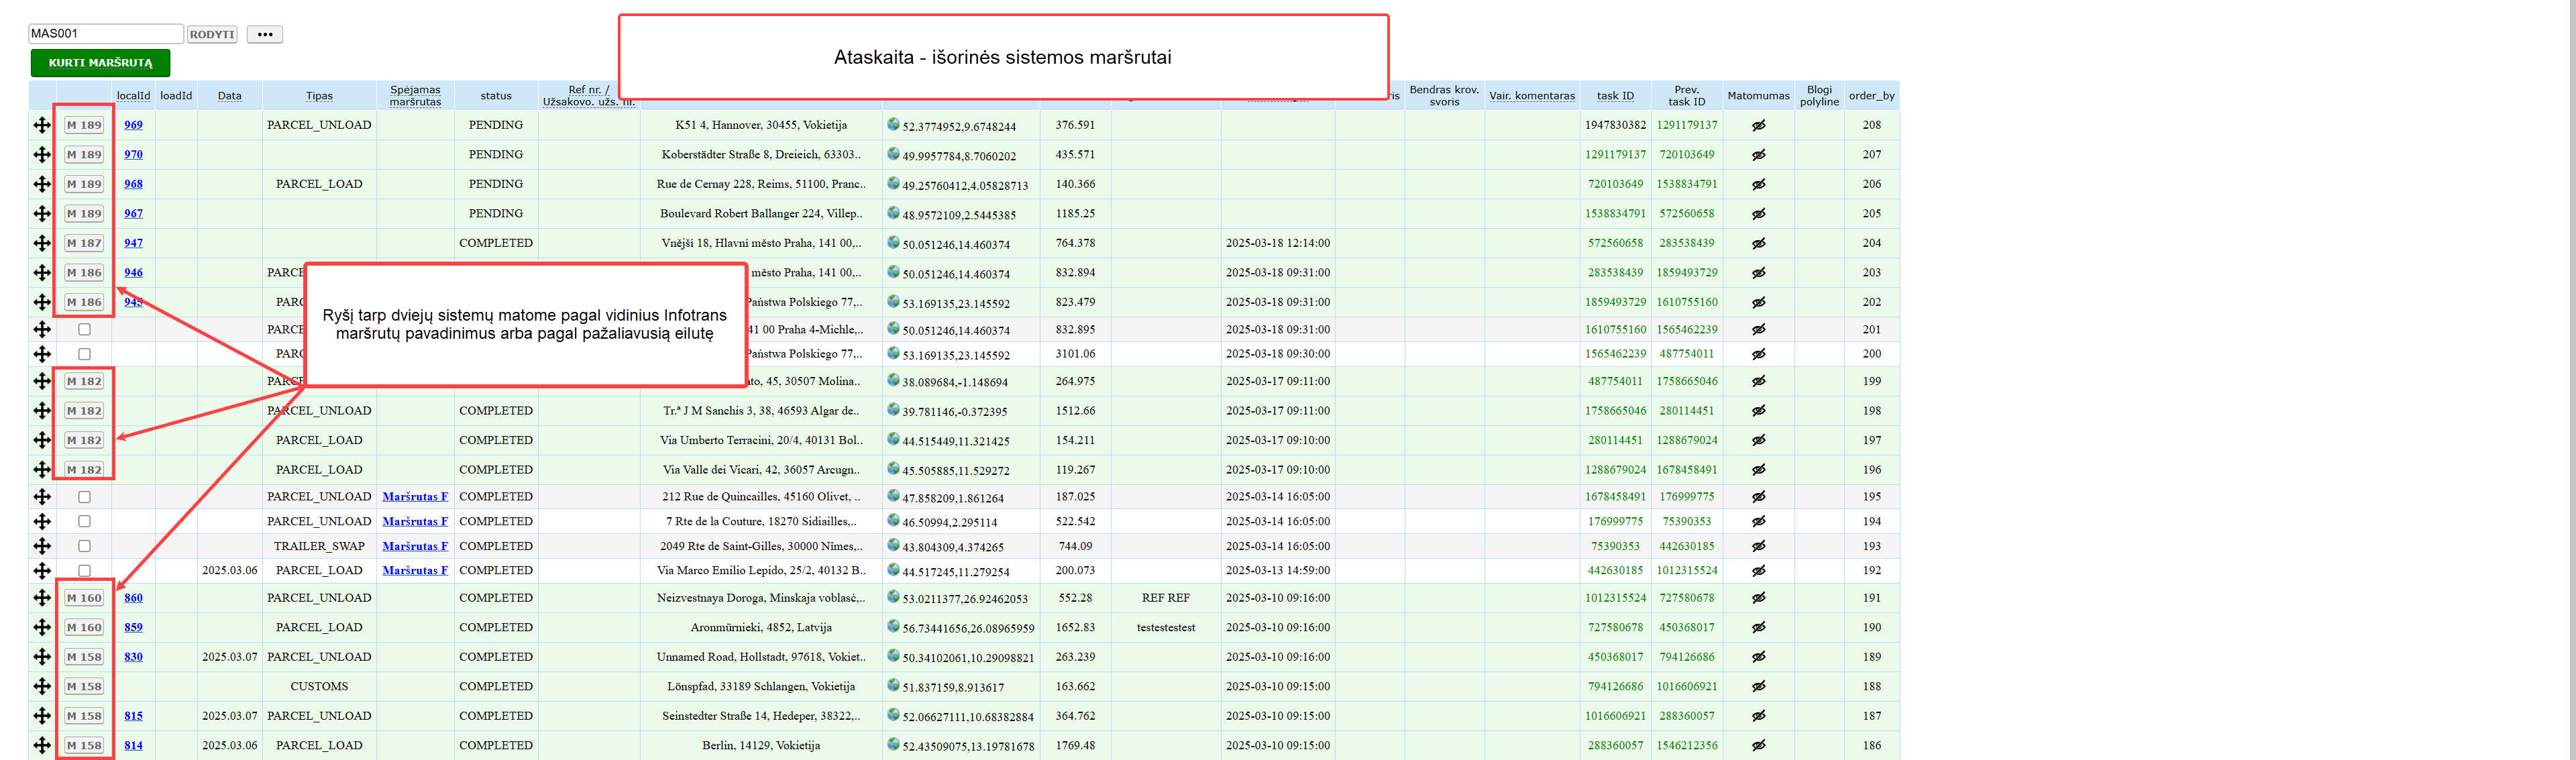Select the checkbox in the Via Marco Emilio Lepido row

click(x=84, y=571)
